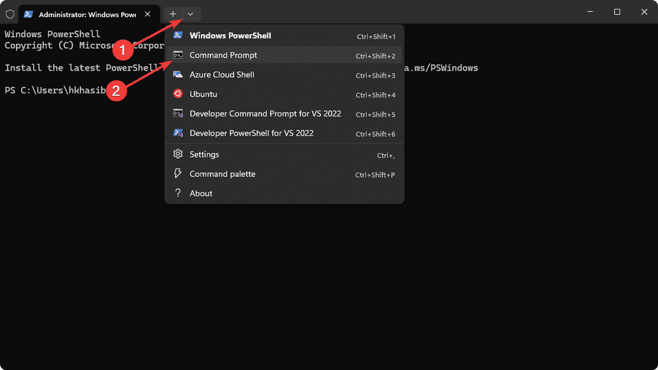Choose Windows PowerShell from profile menu
The height and width of the screenshot is (370, 658).
(284, 36)
